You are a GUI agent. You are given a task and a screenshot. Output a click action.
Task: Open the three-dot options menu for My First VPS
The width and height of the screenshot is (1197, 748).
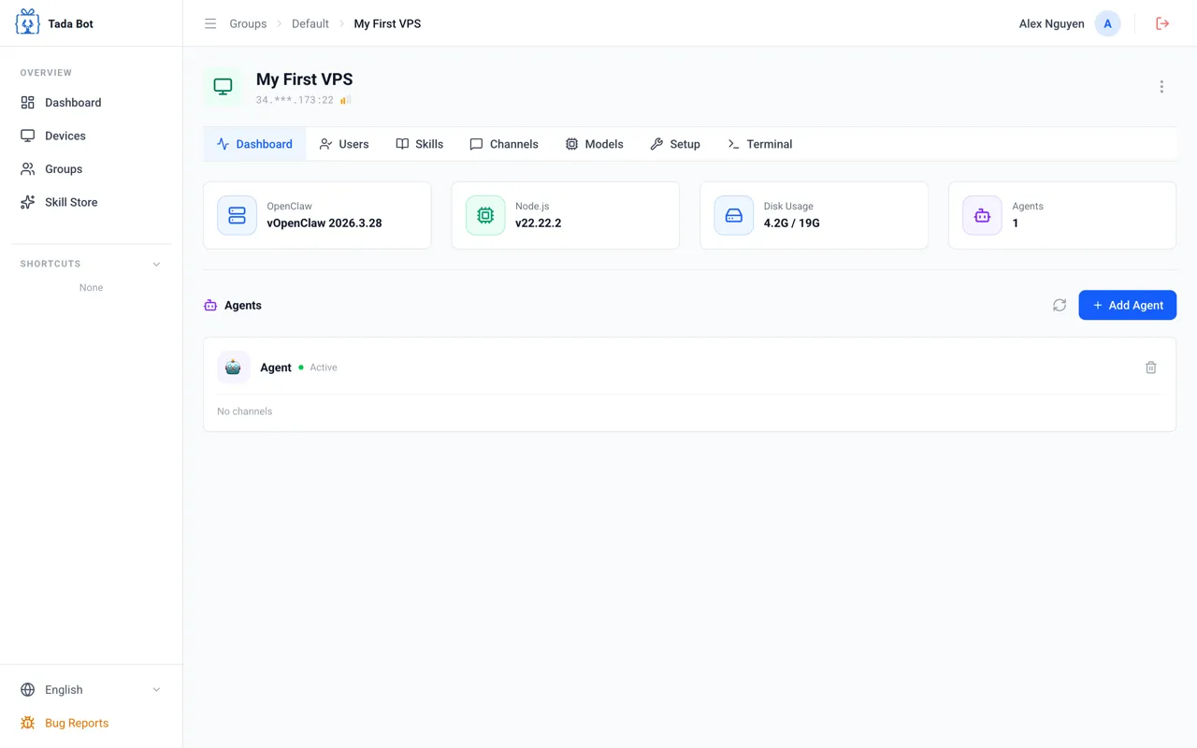(1161, 87)
